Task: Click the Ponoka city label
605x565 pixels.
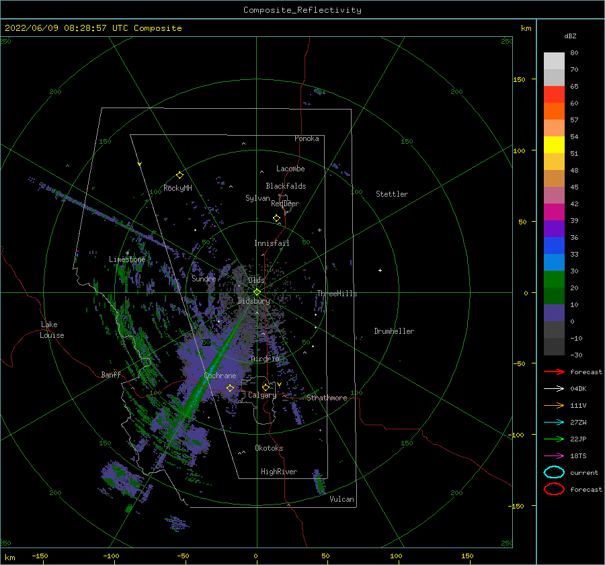Action: [307, 138]
